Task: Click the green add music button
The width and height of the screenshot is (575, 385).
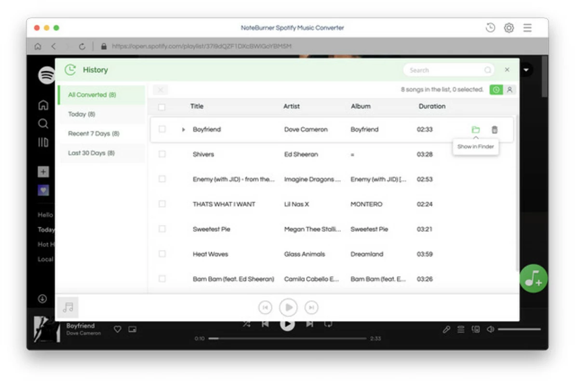Action: 533,278
